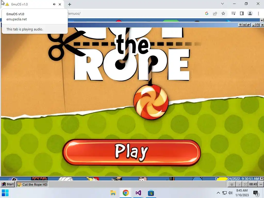This screenshot has height=198, width=264.
Task: Open the Windows Start button
Action: point(5,193)
